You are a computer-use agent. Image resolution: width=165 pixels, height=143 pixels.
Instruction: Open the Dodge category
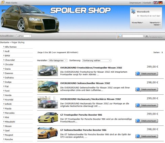click(8, 82)
